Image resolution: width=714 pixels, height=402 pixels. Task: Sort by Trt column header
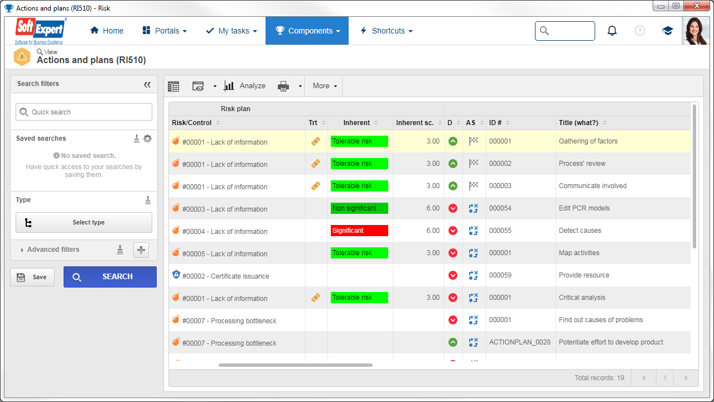(316, 123)
